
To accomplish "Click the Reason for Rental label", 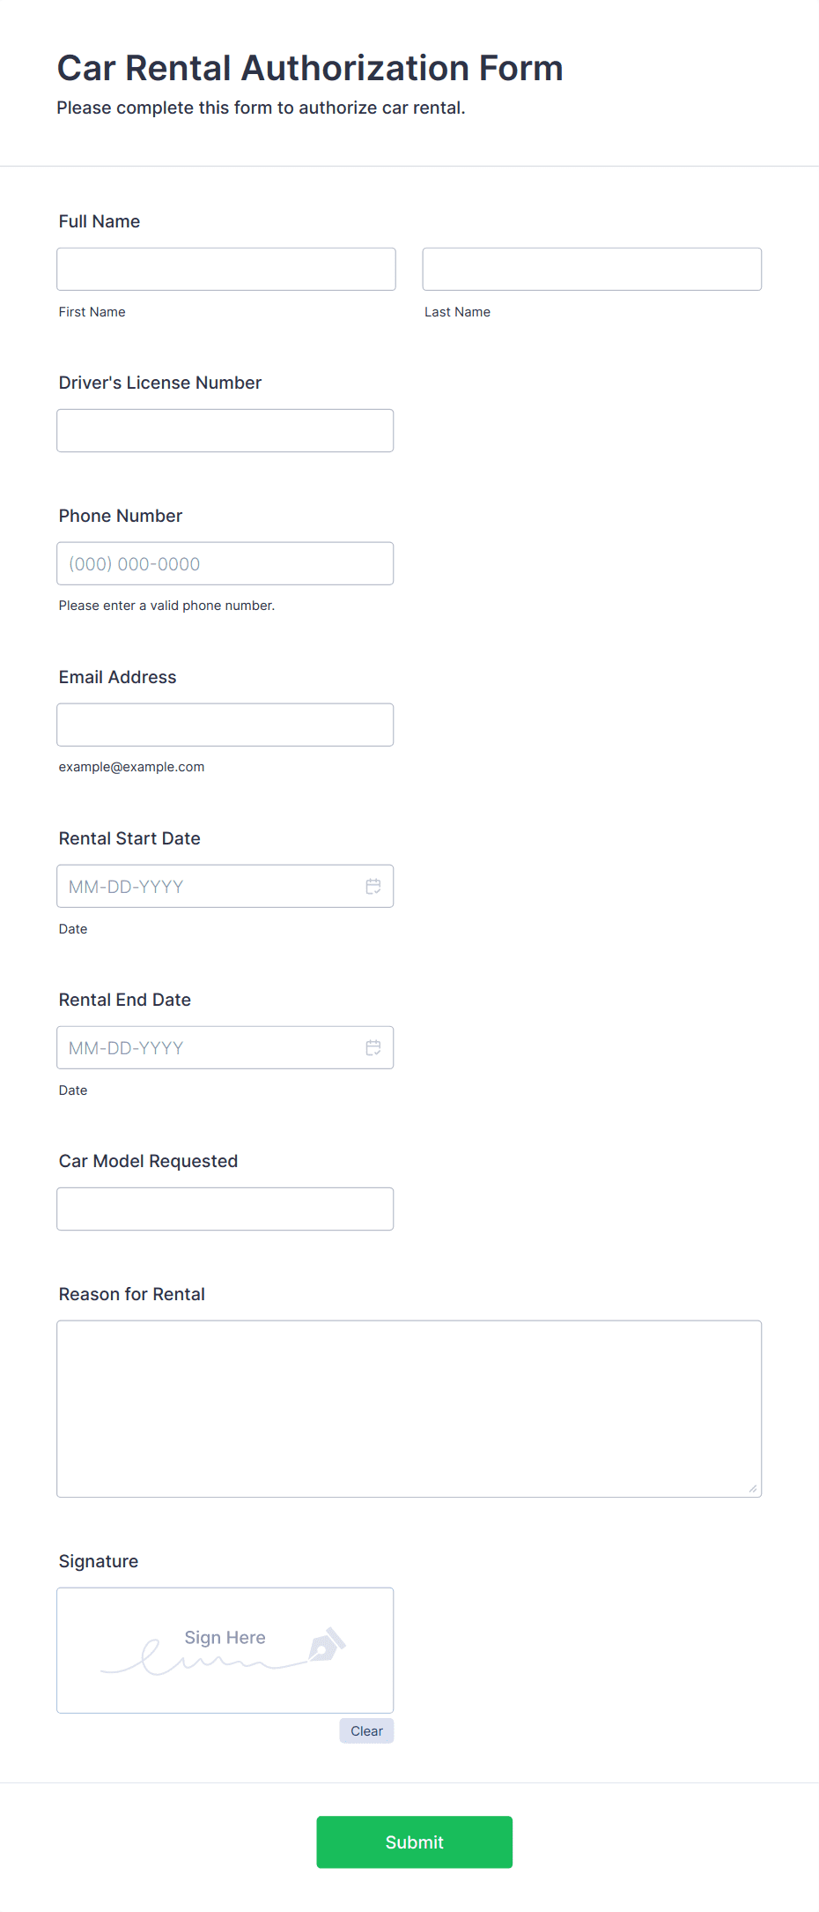I will click(132, 1294).
